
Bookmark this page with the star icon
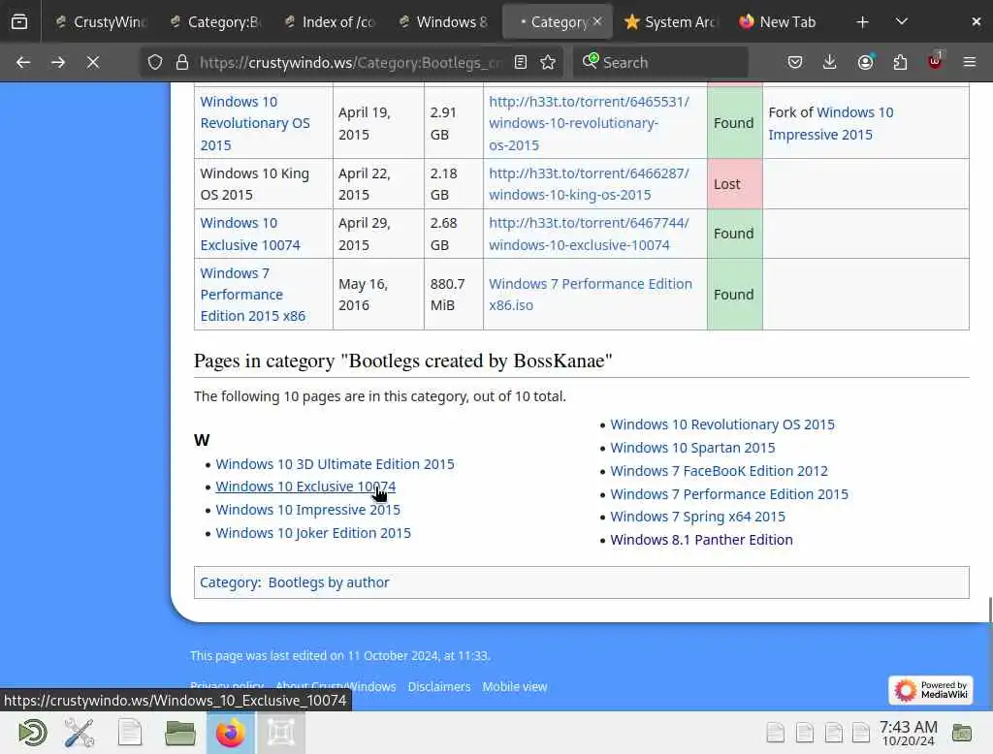tap(548, 62)
